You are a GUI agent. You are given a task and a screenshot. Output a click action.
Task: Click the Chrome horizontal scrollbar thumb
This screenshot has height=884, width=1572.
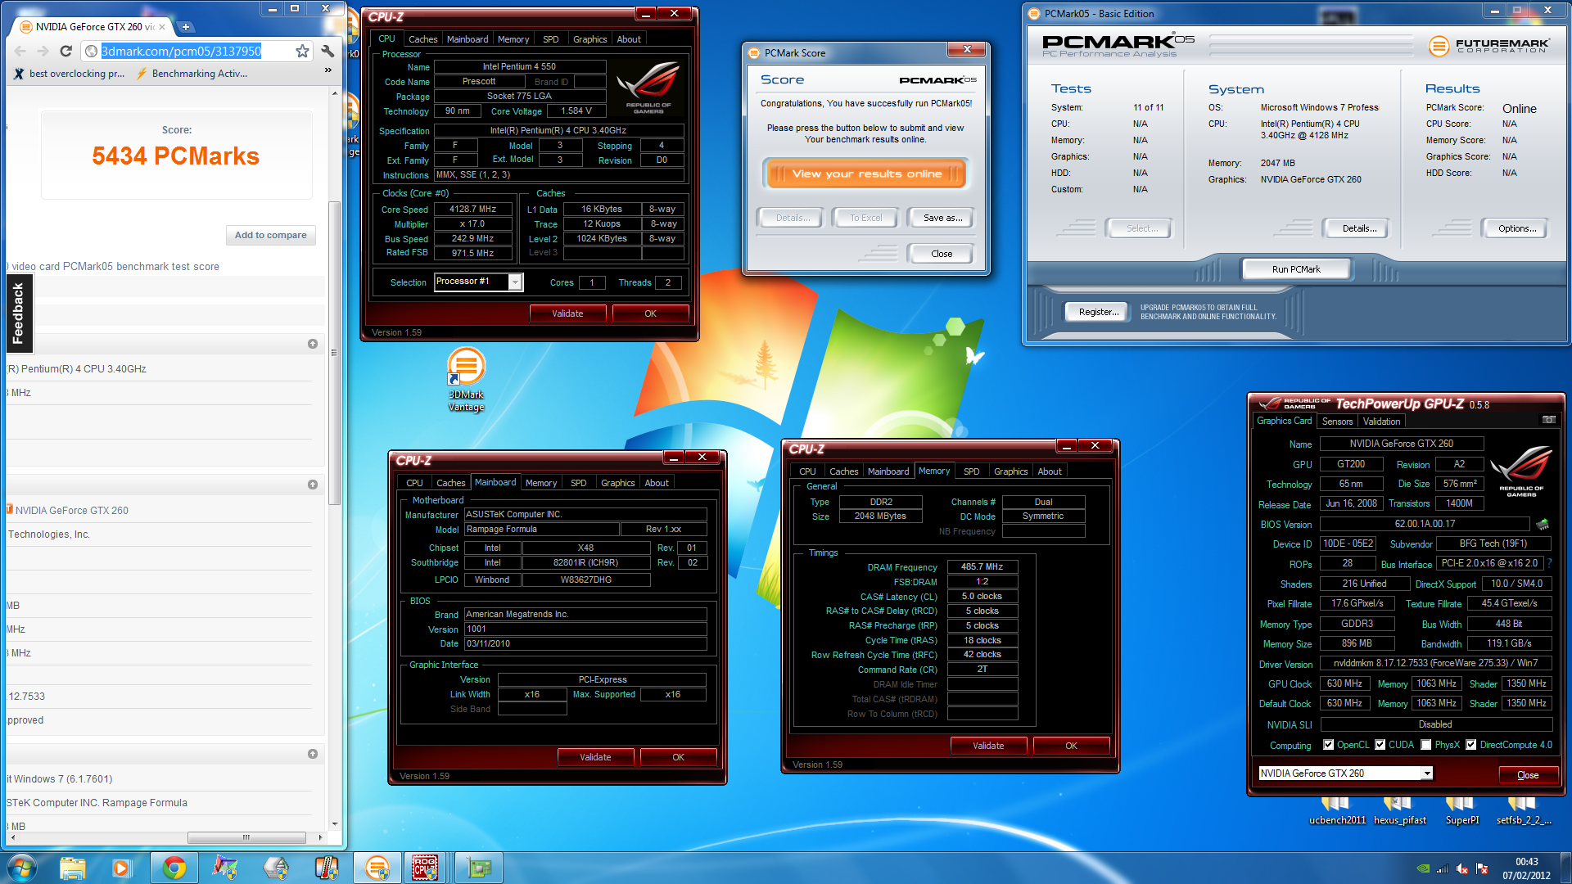coord(246,837)
